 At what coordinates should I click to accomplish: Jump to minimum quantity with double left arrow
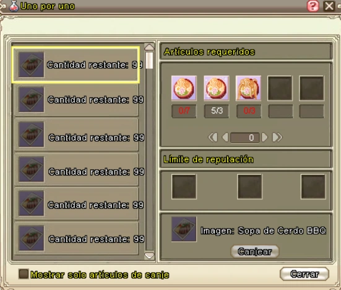(x=213, y=138)
